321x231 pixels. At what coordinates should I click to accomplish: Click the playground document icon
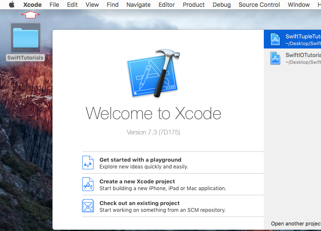(x=88, y=163)
